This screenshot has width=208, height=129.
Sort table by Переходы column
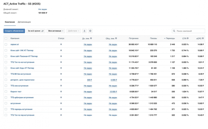(x=170, y=38)
